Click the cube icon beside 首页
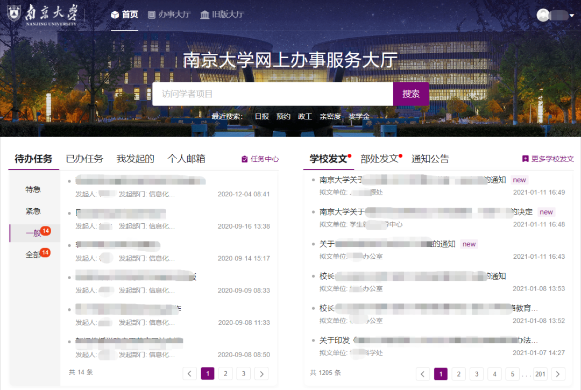 coord(115,15)
